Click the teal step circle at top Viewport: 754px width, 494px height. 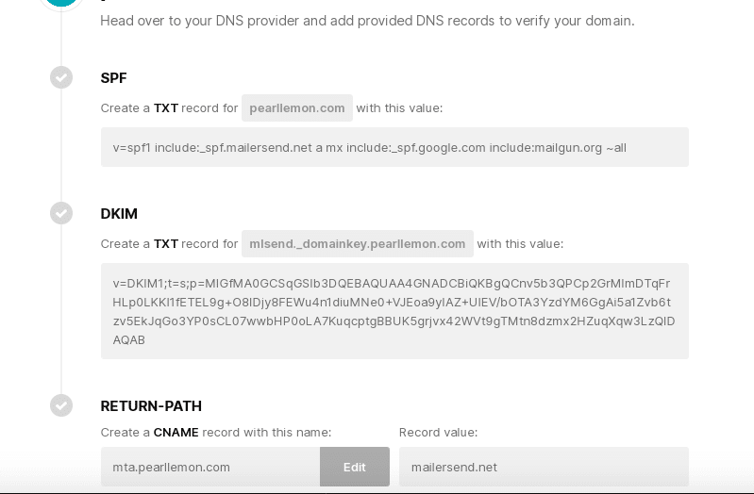(61, 3)
